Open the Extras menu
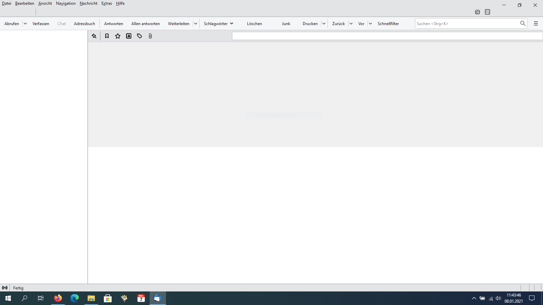 pos(107,3)
